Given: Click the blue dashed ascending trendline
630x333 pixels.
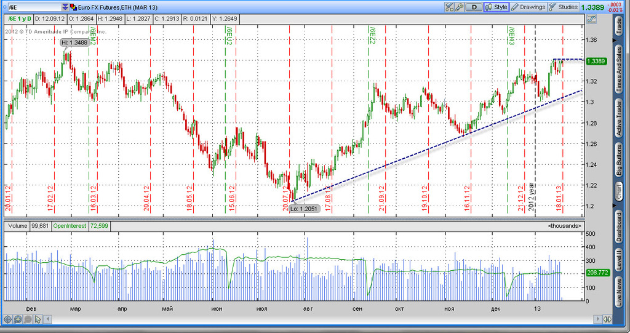Looking at the screenshot, I should (x=437, y=145).
